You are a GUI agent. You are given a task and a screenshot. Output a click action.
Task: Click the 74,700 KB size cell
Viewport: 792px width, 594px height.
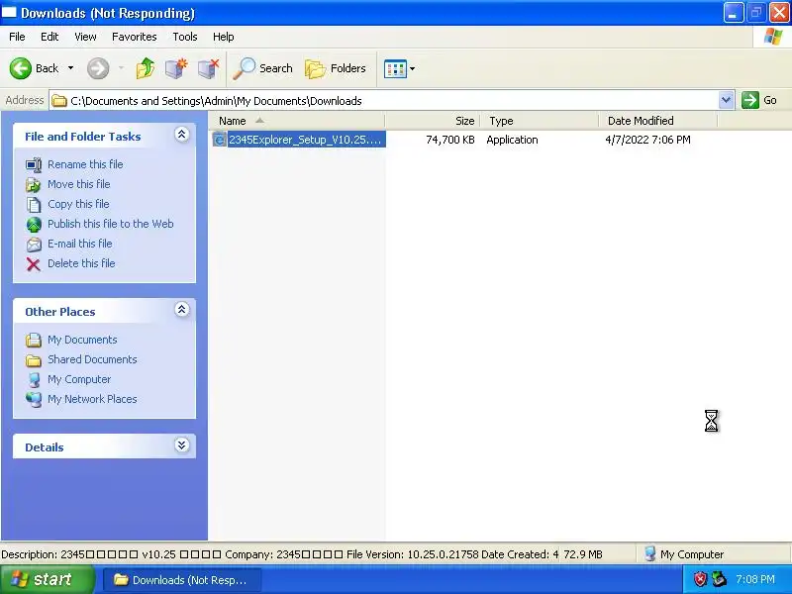(x=450, y=140)
